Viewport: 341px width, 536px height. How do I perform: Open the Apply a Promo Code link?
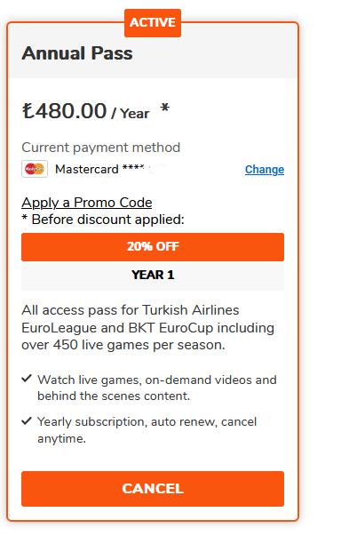coord(87,203)
